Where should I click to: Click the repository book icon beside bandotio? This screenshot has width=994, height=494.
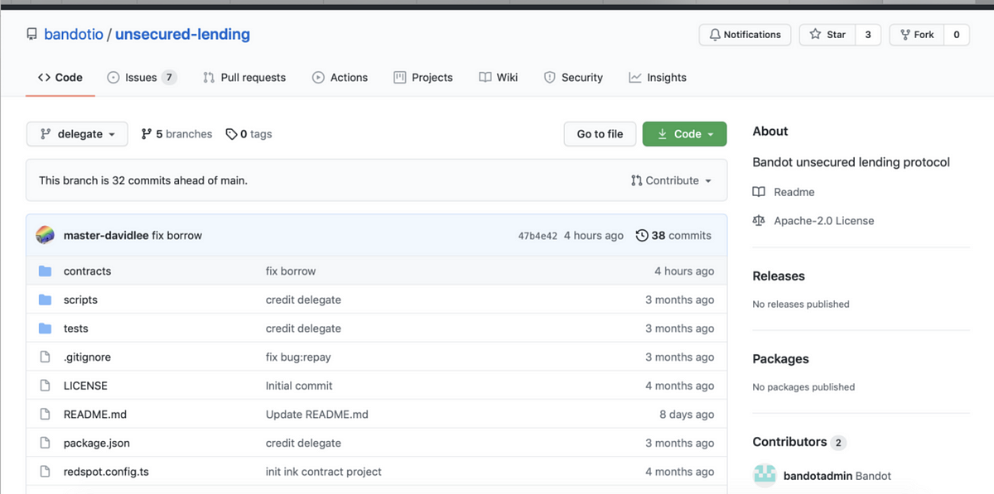[31, 35]
